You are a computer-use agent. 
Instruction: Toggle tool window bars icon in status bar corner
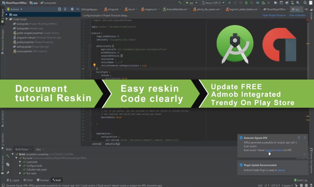(x=3, y=185)
